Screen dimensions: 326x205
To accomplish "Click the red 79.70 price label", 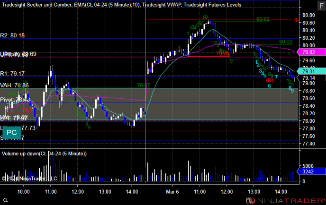I will [x=222, y=54].
